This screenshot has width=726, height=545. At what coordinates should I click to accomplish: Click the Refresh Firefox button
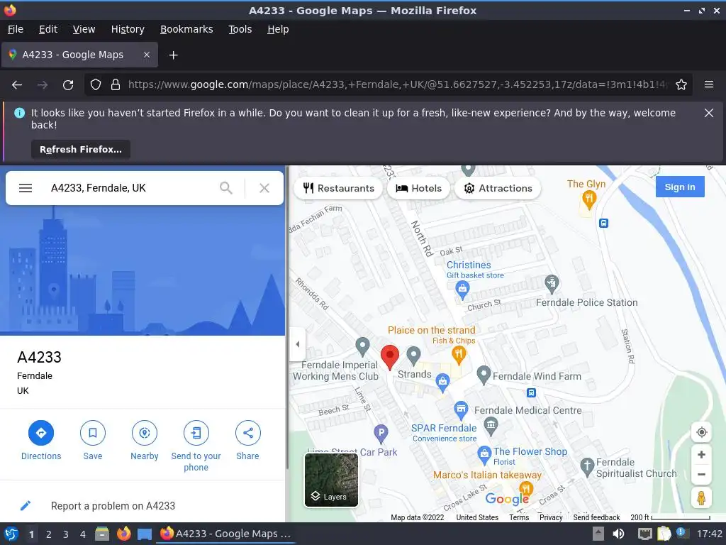click(81, 149)
